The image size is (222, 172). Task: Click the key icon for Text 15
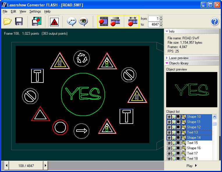coord(184,143)
